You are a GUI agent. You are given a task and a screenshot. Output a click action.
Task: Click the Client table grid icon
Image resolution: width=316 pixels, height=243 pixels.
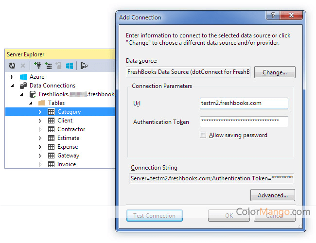(x=51, y=121)
